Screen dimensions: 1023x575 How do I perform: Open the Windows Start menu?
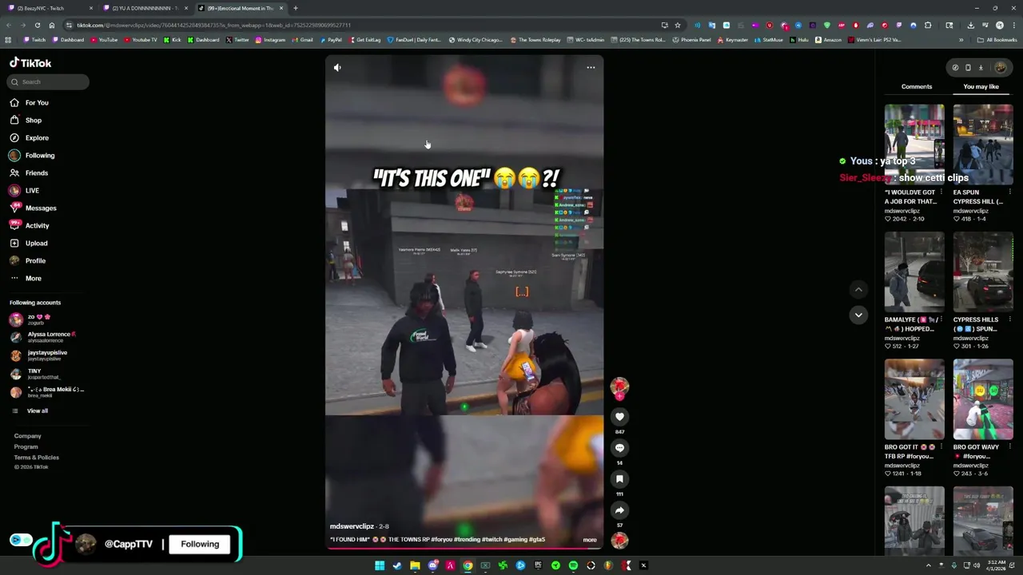(x=380, y=565)
